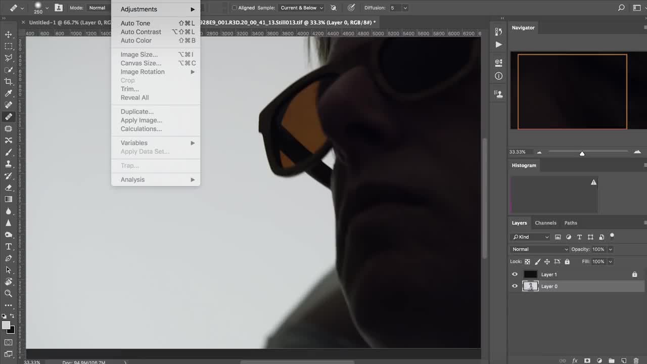This screenshot has height=364, width=647.
Task: Open Image Size menu item
Action: tap(156, 55)
